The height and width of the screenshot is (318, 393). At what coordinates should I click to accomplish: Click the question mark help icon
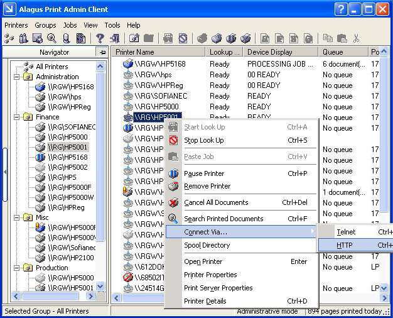coord(100,38)
